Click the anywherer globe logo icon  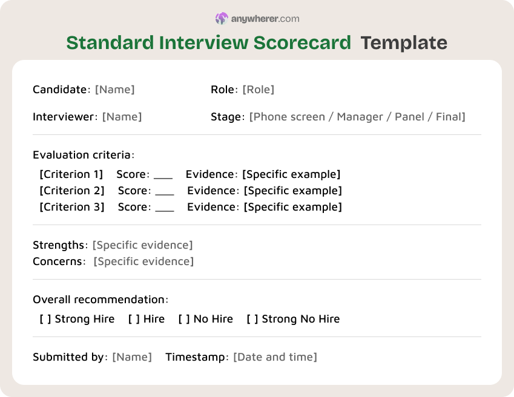point(222,19)
